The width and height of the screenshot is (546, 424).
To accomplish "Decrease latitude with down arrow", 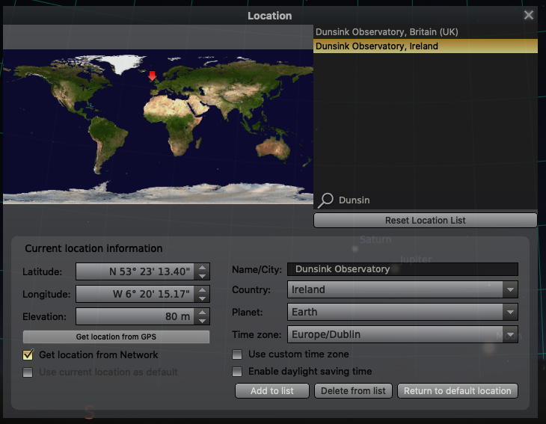I will pos(202,276).
